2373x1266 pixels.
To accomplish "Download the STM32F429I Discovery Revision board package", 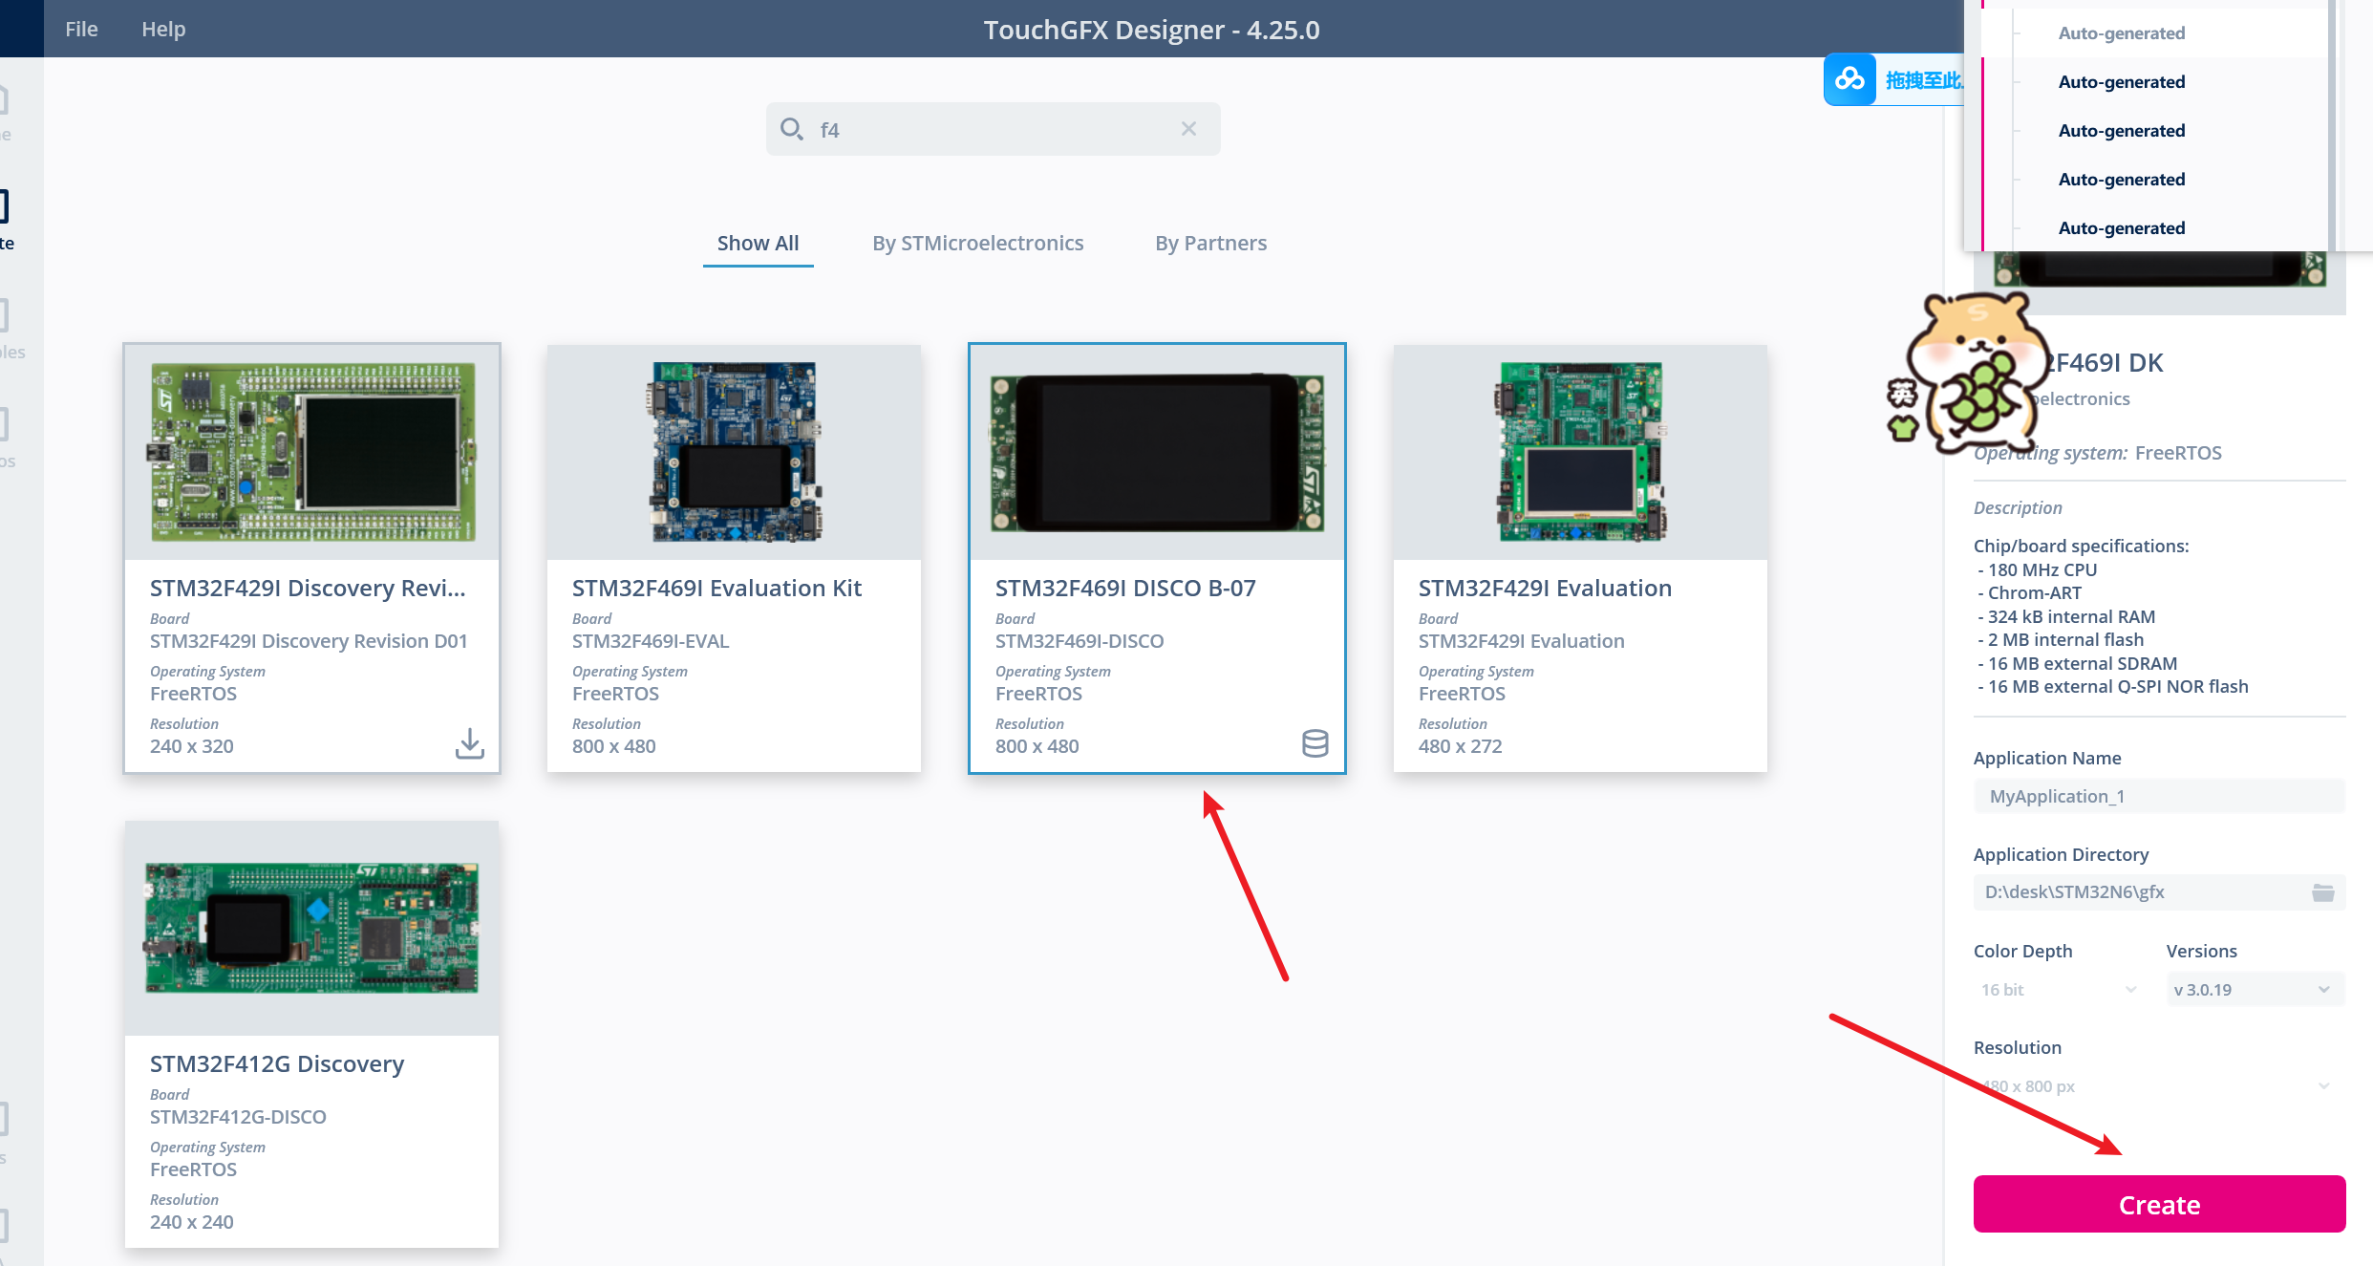I will tap(469, 742).
